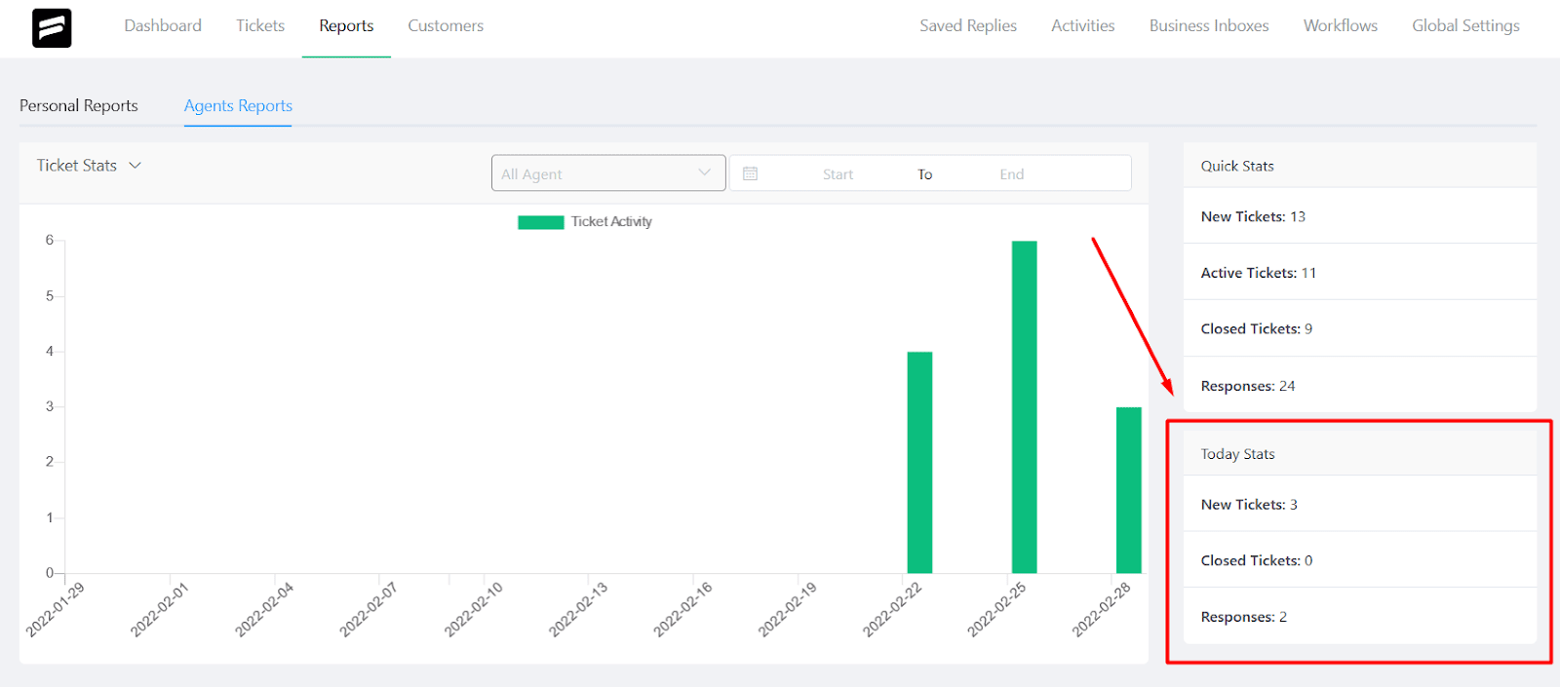Click the End date field
1560x687 pixels.
click(x=1011, y=174)
